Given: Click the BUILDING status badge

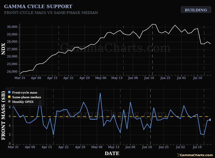Looking at the screenshot, I should 196,10.
